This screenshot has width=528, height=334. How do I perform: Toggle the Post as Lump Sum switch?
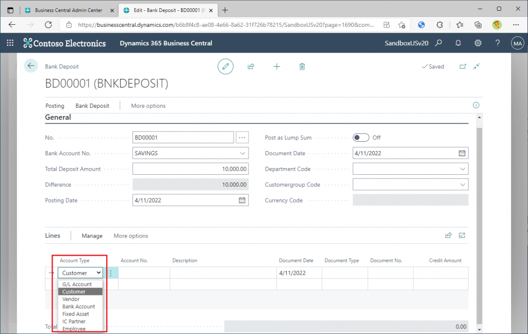click(360, 138)
